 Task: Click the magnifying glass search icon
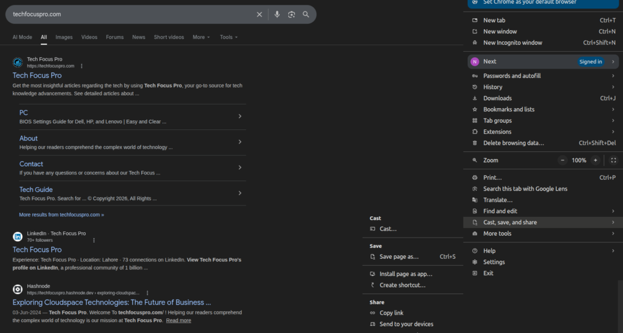(x=306, y=15)
